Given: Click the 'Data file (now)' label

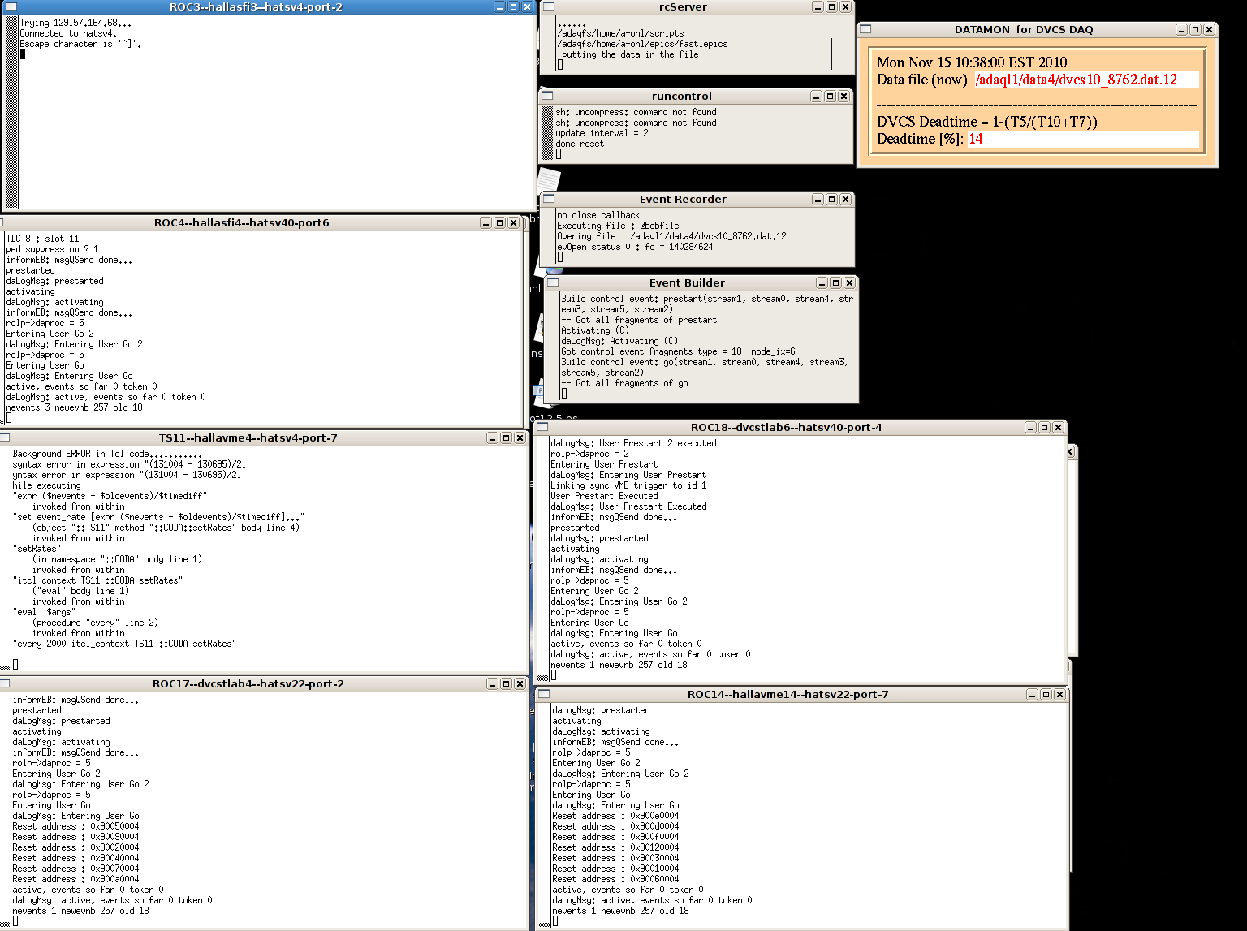Looking at the screenshot, I should tap(922, 80).
